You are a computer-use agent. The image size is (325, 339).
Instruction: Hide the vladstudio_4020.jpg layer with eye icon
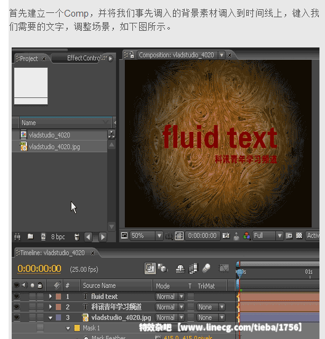17,317
